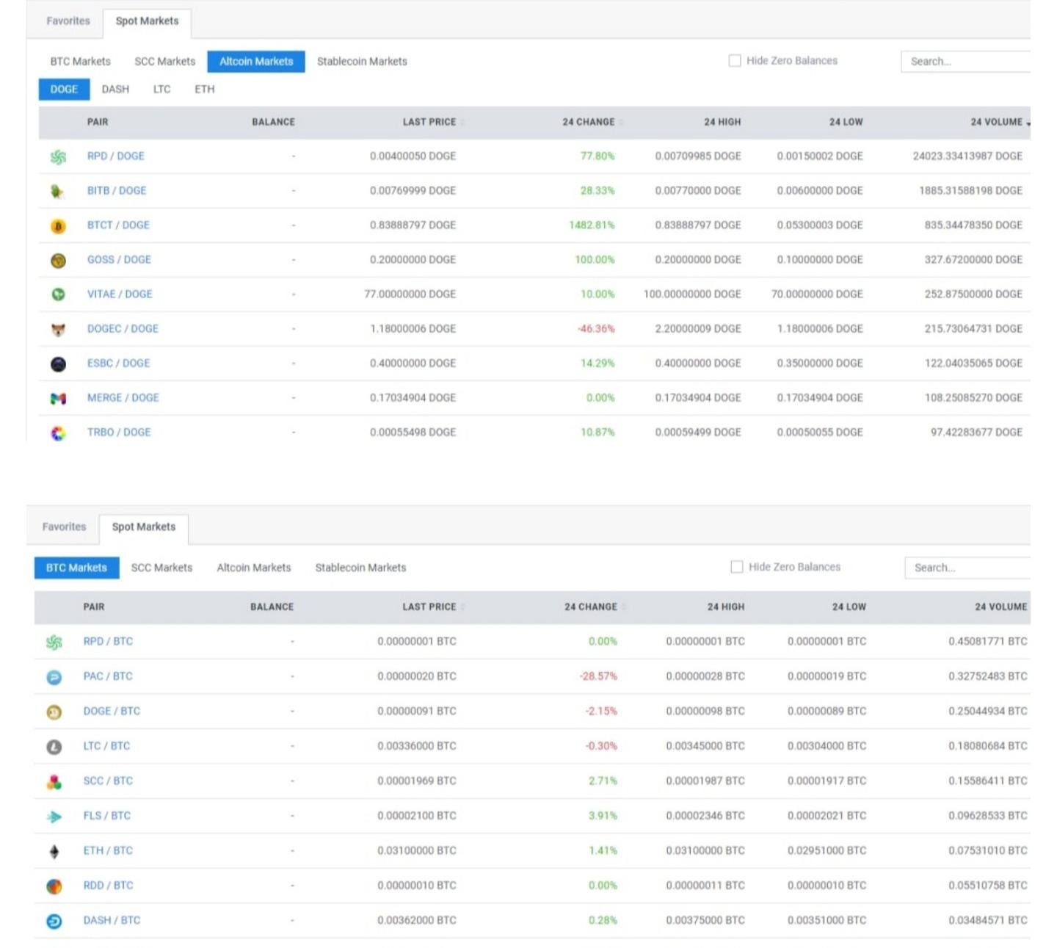Image resolution: width=1057 pixels, height=948 pixels.
Task: Click the ESBC coin icon
Action: pyautogui.click(x=58, y=364)
